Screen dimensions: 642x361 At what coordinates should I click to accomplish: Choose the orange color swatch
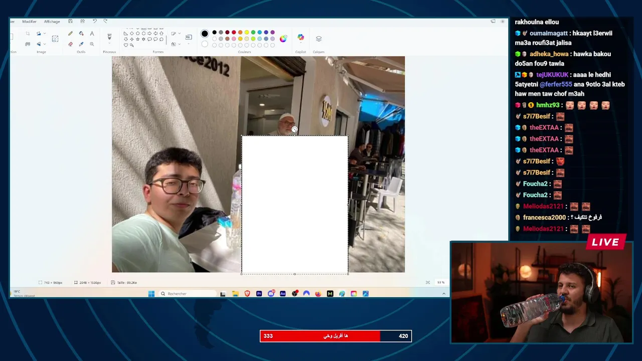click(x=240, y=32)
